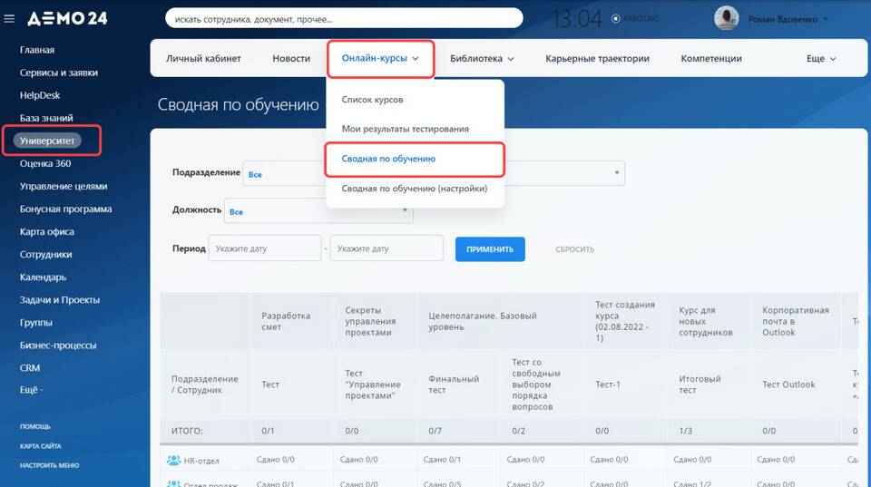Click the work status indicator icon
871x487 pixels.
coord(617,18)
